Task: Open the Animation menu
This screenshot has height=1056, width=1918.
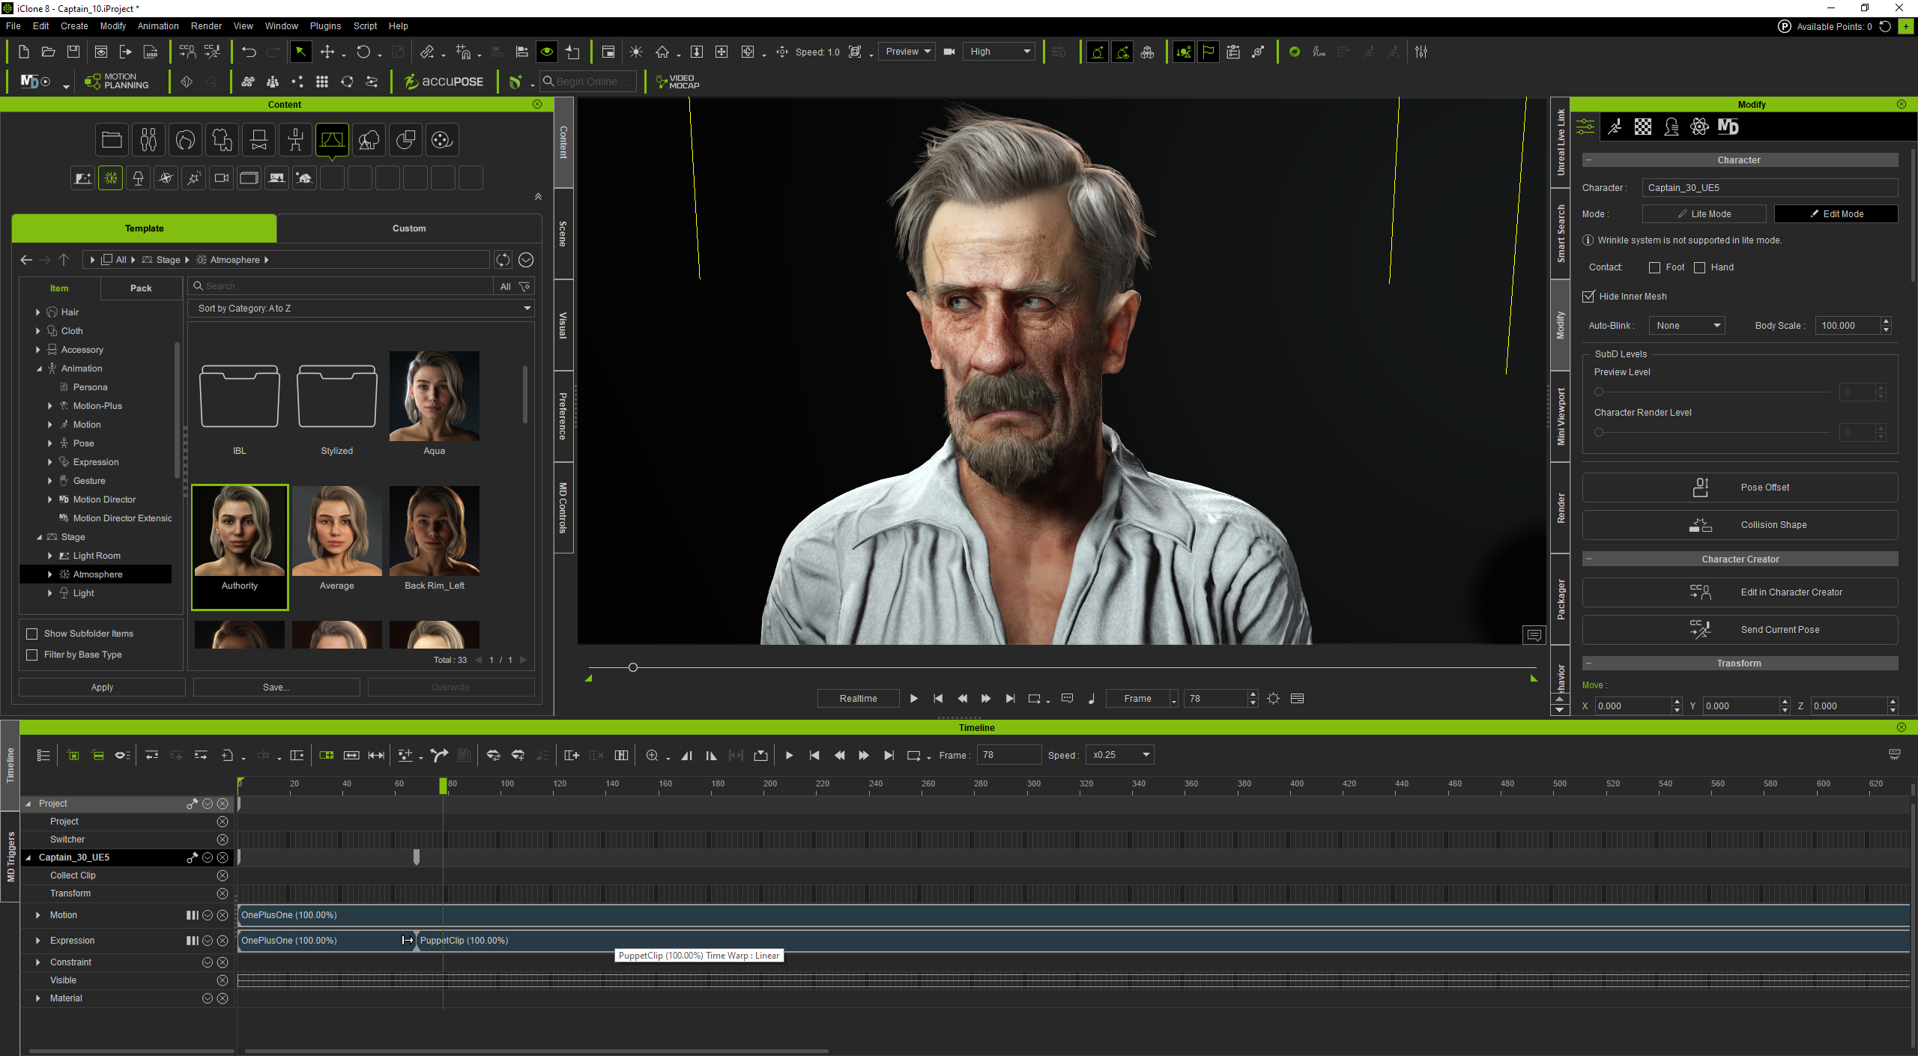Action: pyautogui.click(x=158, y=25)
